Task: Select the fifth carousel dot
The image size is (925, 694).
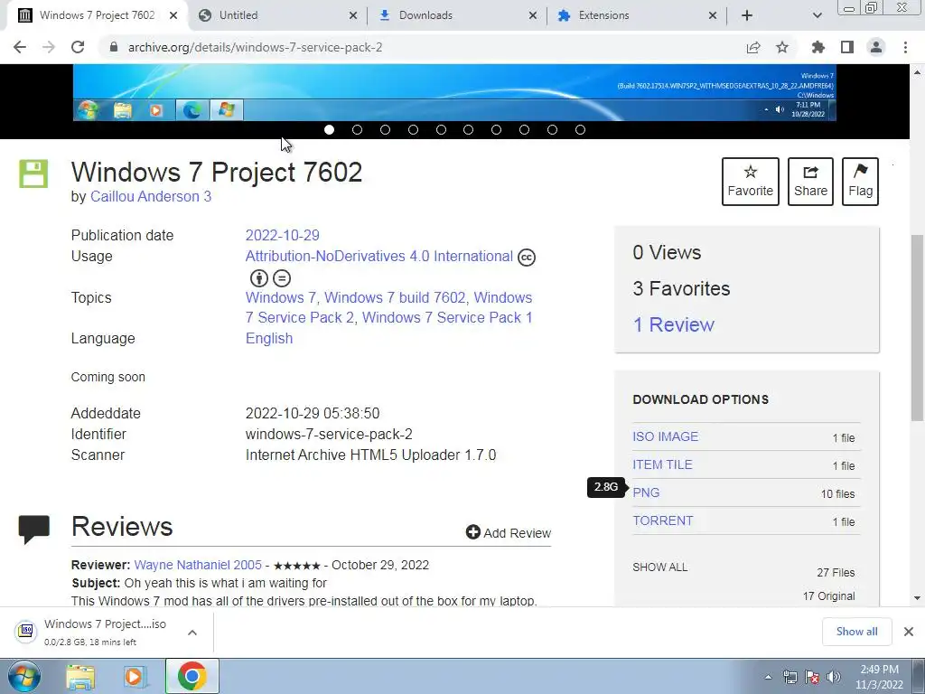Action: pyautogui.click(x=441, y=130)
